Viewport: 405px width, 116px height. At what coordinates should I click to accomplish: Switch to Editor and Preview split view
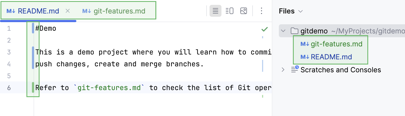coord(230,11)
